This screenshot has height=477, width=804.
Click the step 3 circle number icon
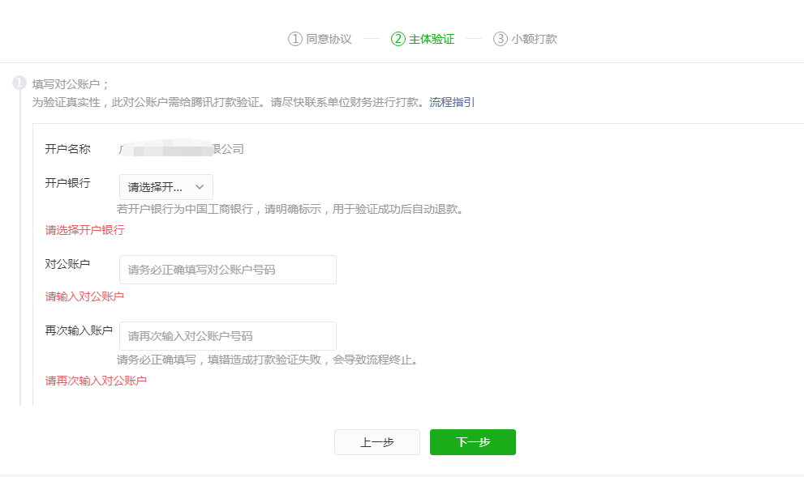[501, 39]
